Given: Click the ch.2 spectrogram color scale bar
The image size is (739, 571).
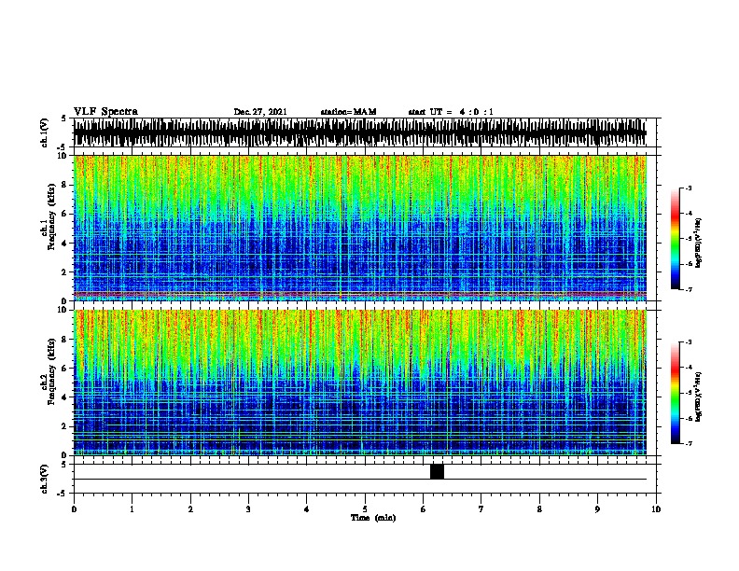Looking at the screenshot, I should click(676, 393).
